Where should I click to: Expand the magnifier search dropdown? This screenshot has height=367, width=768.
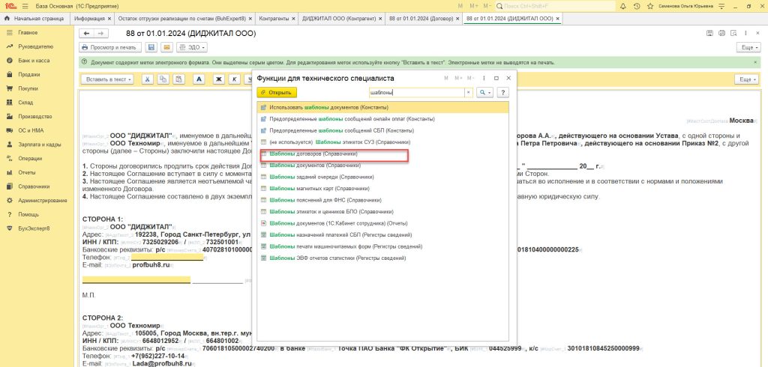click(485, 92)
